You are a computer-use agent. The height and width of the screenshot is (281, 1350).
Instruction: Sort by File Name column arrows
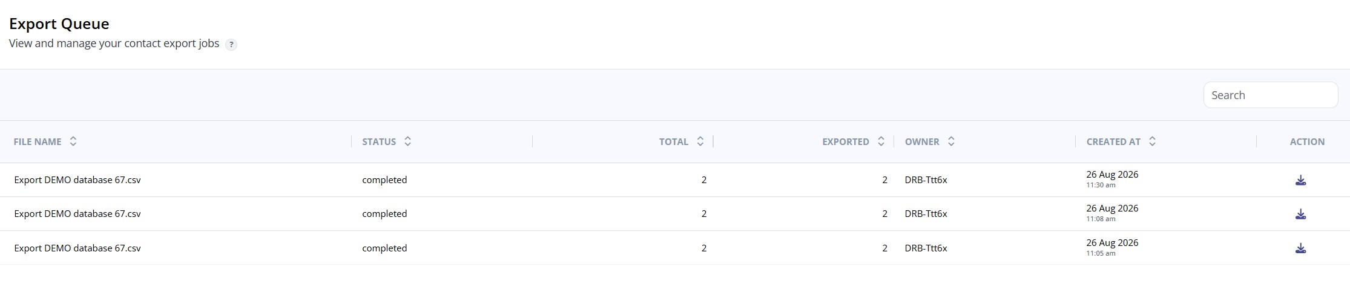73,141
